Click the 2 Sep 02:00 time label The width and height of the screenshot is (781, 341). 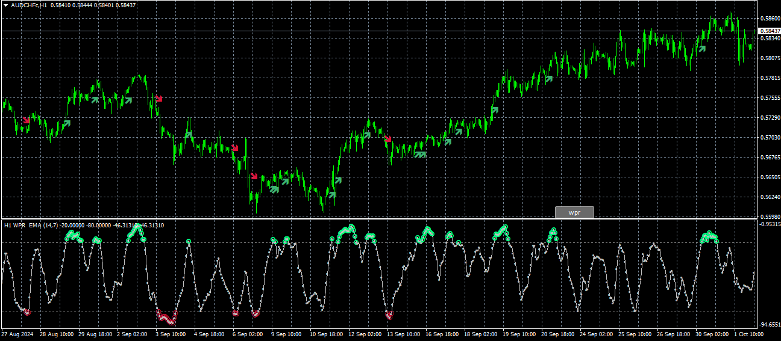[132, 334]
